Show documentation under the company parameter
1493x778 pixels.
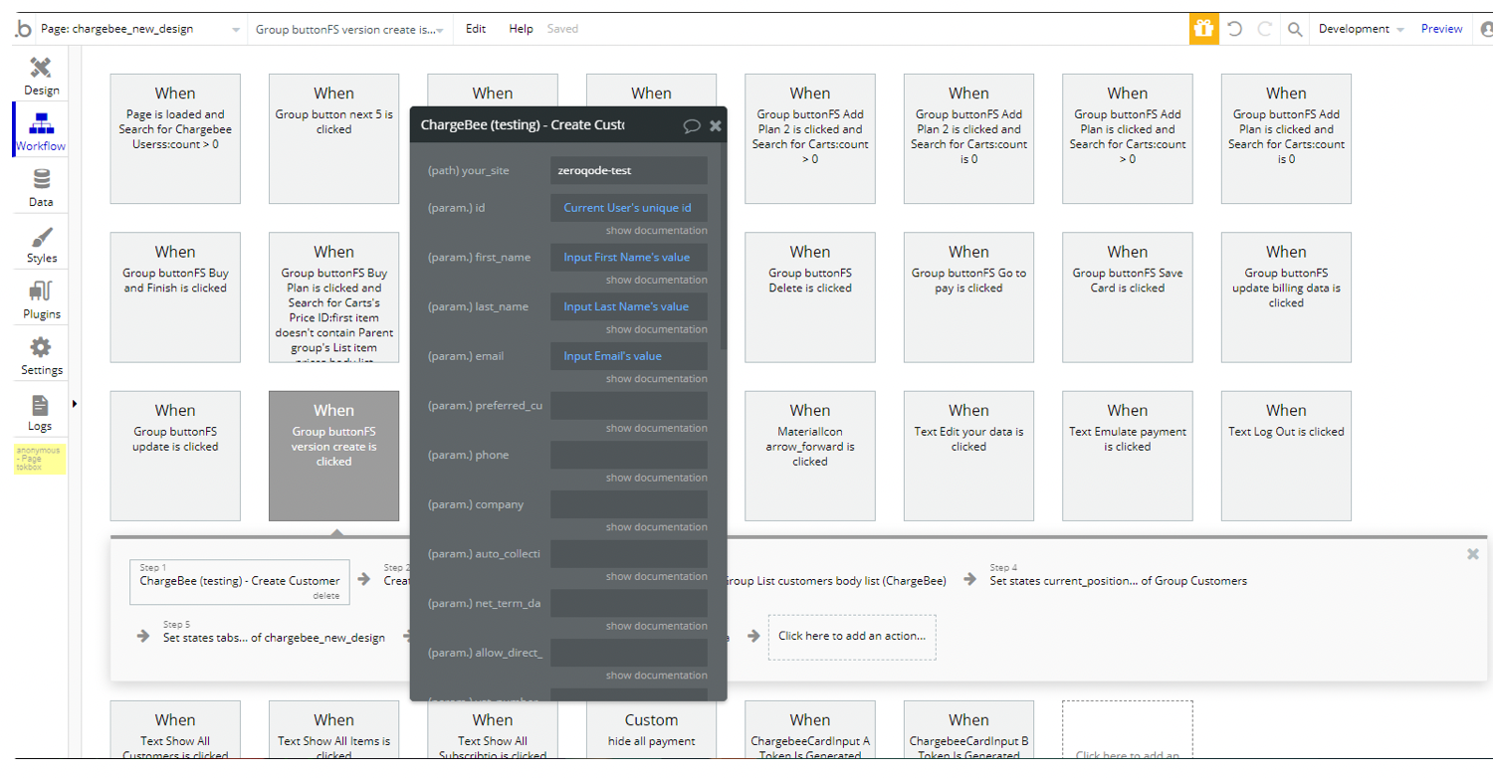(657, 527)
